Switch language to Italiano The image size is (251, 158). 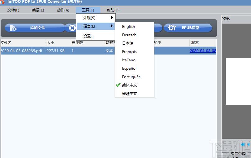[135, 60]
